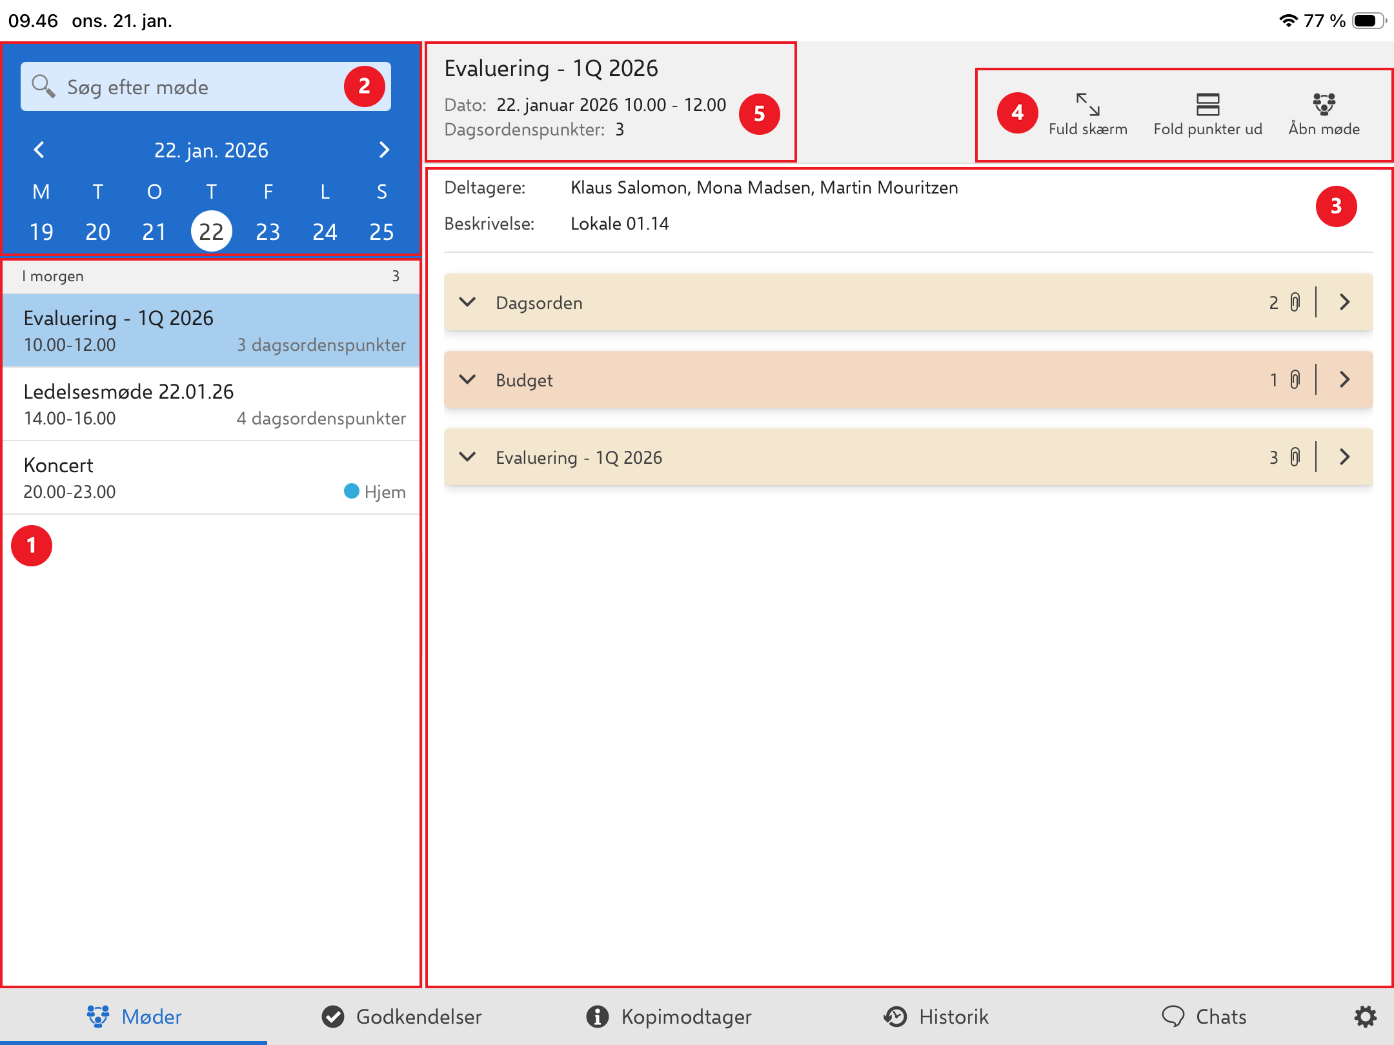
Task: Open the Ledelsesmøde 22.01.26 meeting
Action: click(x=211, y=404)
